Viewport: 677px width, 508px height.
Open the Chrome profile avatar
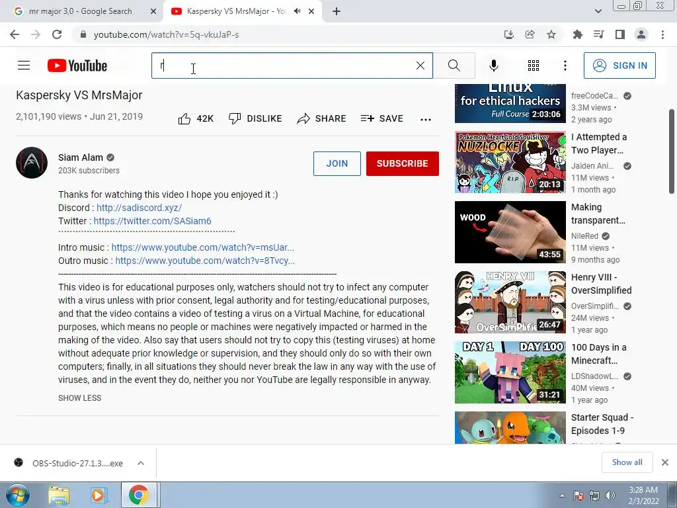[641, 34]
